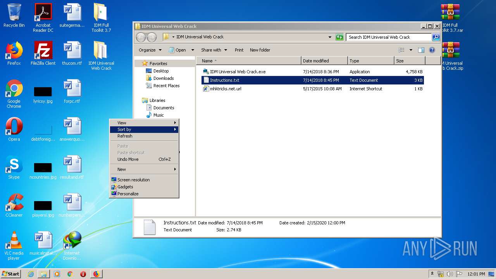Screen dimensions: 496x279
Task: Expand address bar history dropdown arrow
Action: [x=330, y=37]
